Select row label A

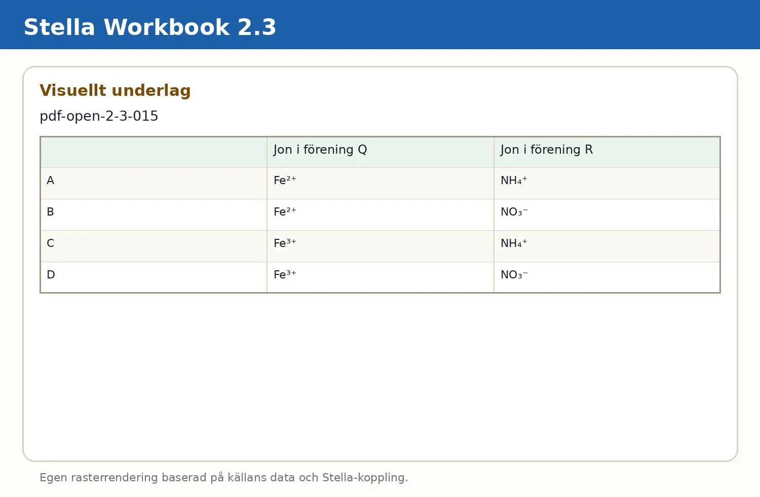[x=154, y=184]
